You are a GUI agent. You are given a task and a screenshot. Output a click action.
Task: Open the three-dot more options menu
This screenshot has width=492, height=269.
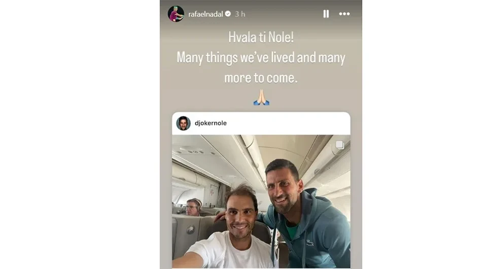point(344,14)
